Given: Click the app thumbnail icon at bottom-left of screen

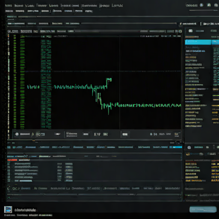Looking at the screenshot, I should coord(8,210).
